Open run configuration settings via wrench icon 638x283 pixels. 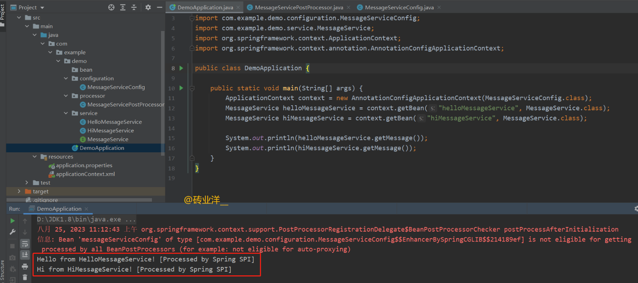(x=12, y=232)
